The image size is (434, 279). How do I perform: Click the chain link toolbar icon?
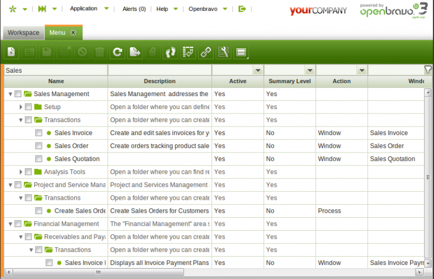[x=206, y=52]
